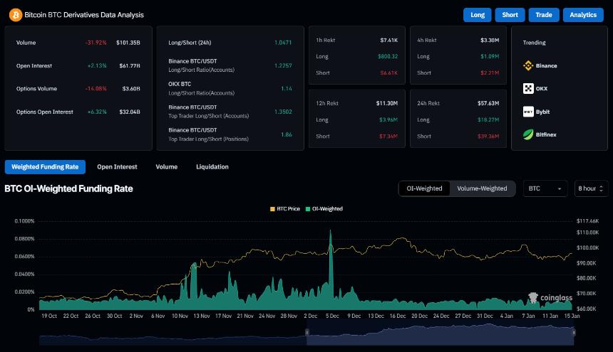The height and width of the screenshot is (352, 613).
Task: Click the OKX logo in Trending
Action: [x=528, y=88]
